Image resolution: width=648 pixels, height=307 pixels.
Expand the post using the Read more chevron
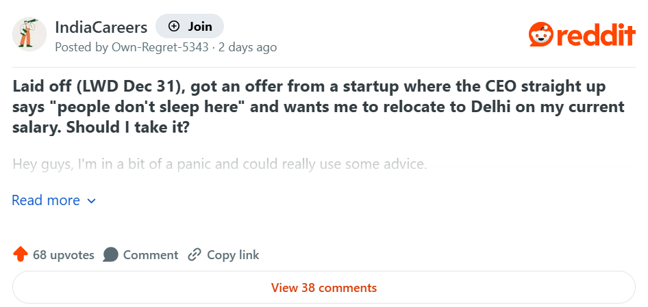pyautogui.click(x=92, y=201)
